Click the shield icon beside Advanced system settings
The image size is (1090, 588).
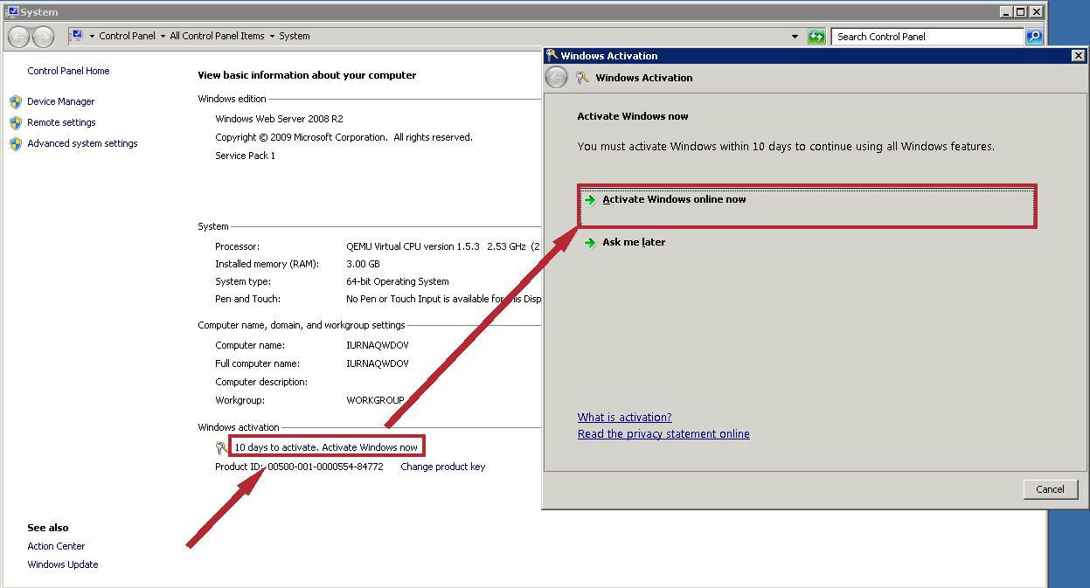[x=16, y=143]
